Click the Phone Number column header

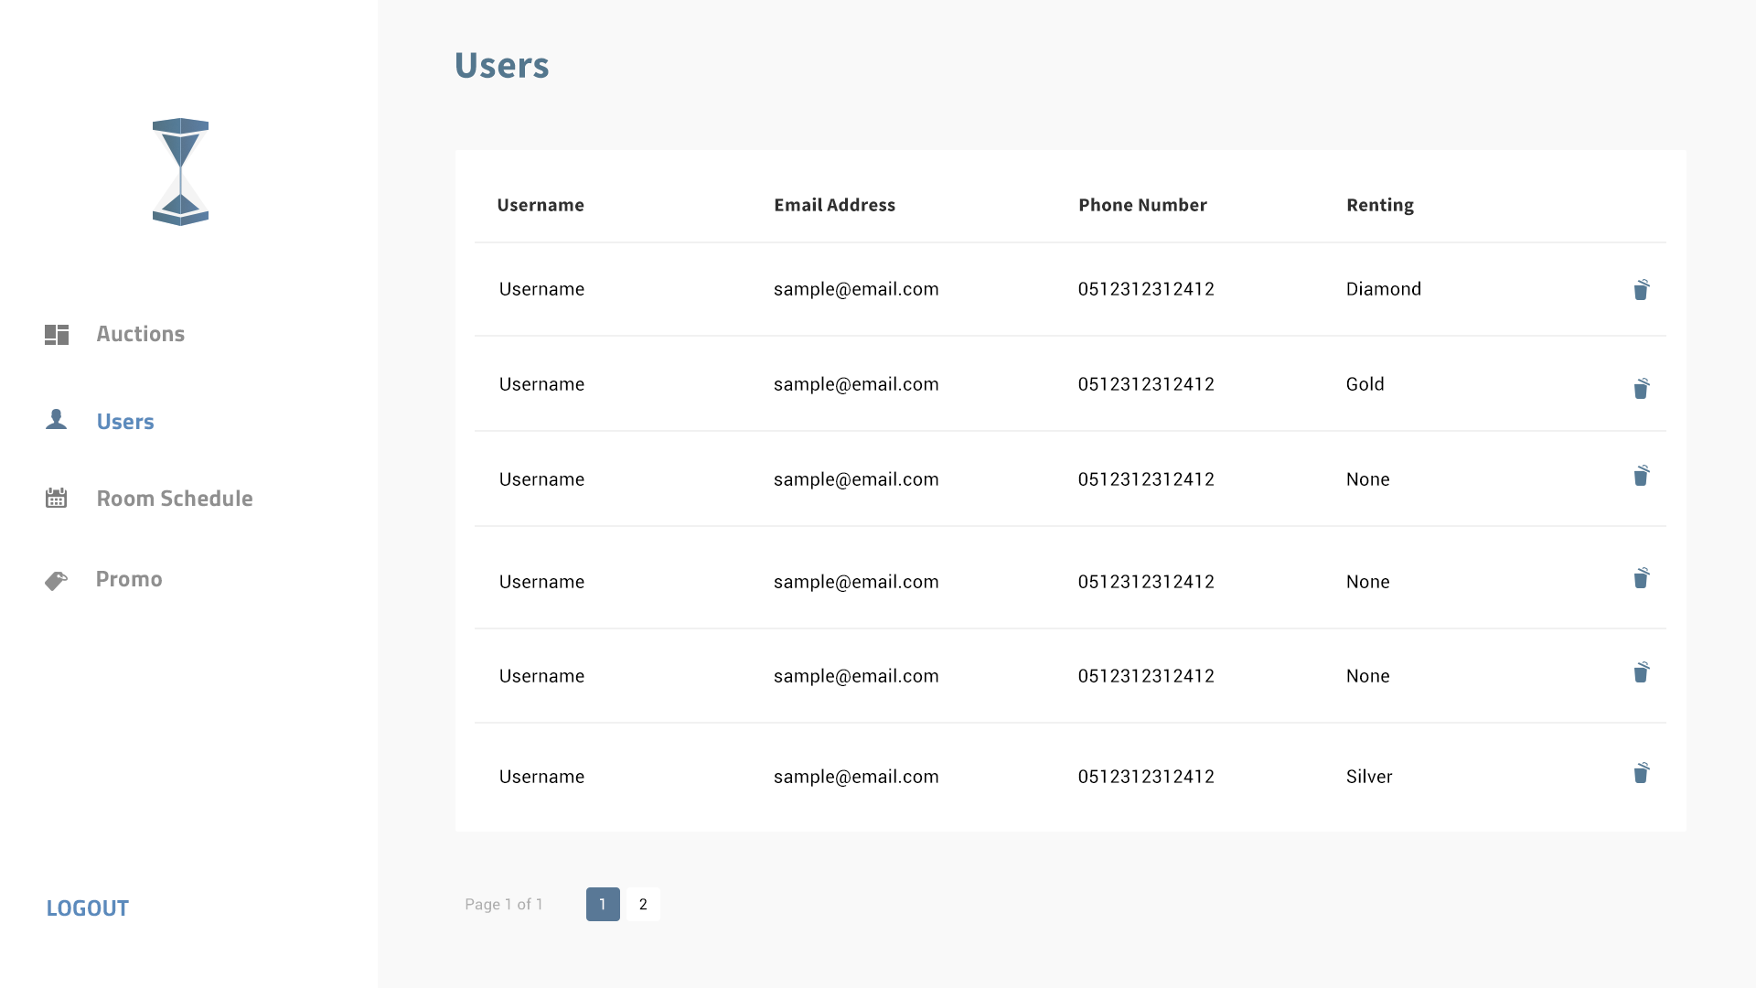tap(1143, 205)
